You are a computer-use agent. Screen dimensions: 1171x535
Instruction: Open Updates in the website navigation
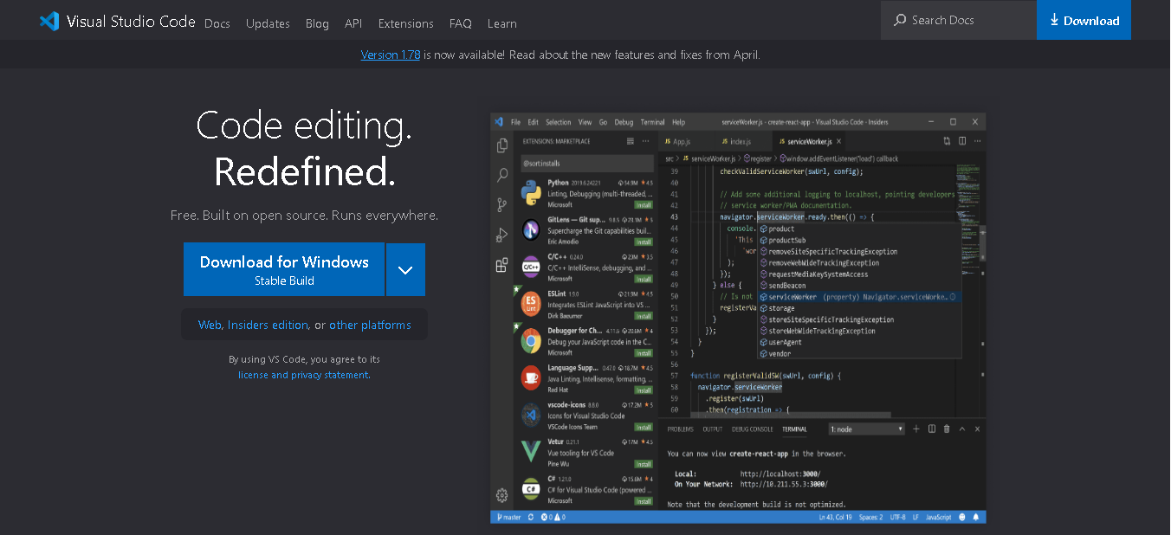(268, 23)
